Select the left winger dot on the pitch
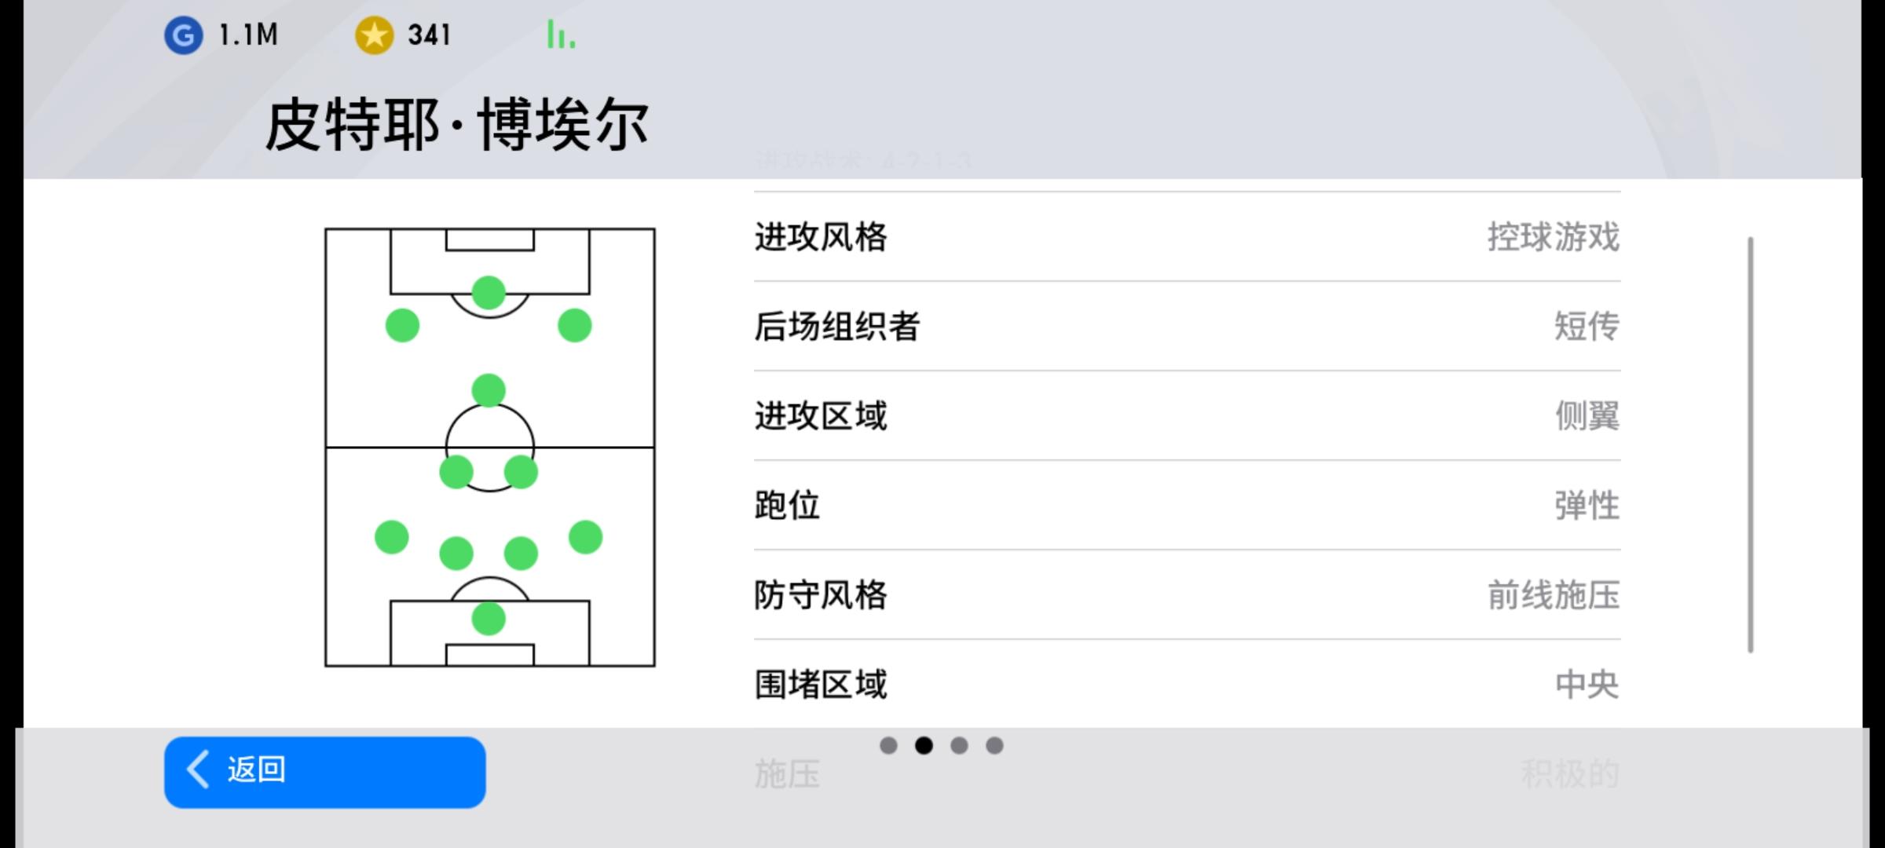Viewport: 1885px width, 848px height. coord(402,325)
